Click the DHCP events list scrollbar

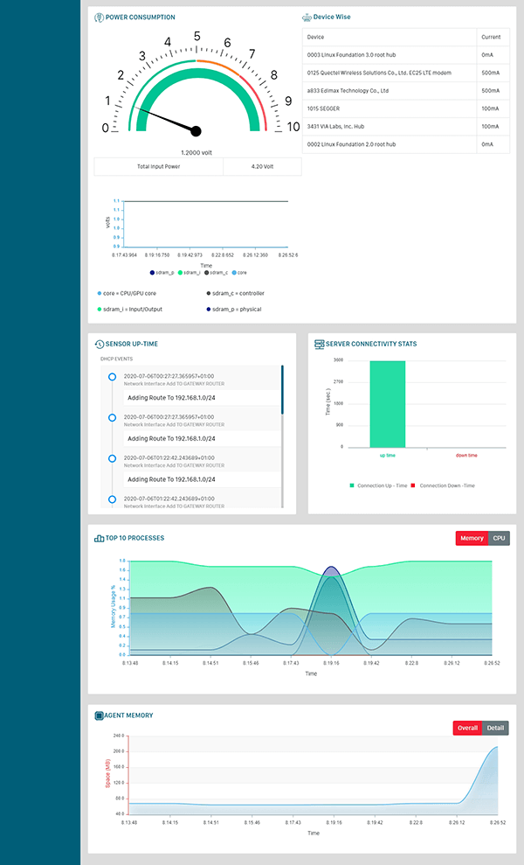click(281, 390)
